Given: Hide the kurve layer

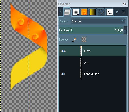Looking at the screenshot, I should pyautogui.click(x=63, y=51).
